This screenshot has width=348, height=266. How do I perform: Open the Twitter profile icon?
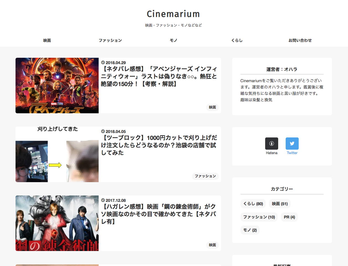coord(292,144)
